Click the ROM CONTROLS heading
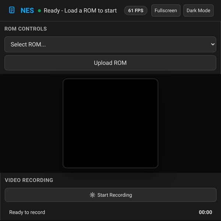This screenshot has height=221, width=221. [x=25, y=29]
